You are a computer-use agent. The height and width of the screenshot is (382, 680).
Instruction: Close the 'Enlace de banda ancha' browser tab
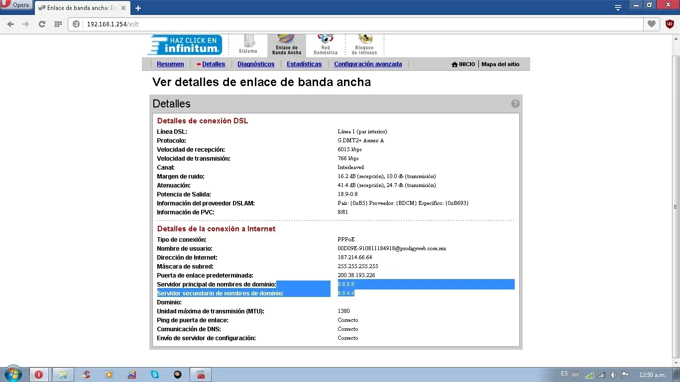tap(123, 8)
